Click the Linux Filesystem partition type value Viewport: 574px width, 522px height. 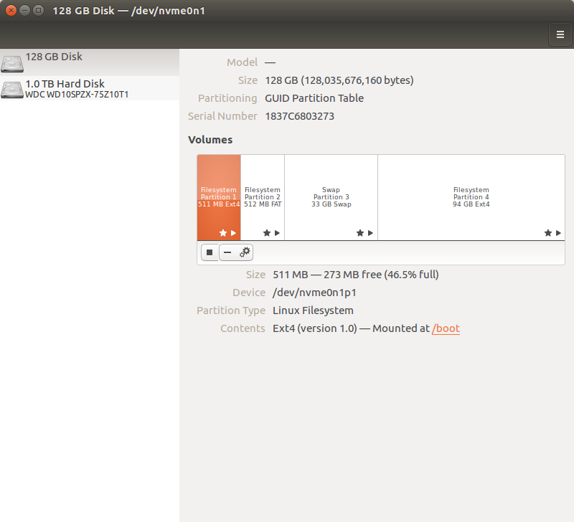(x=313, y=310)
